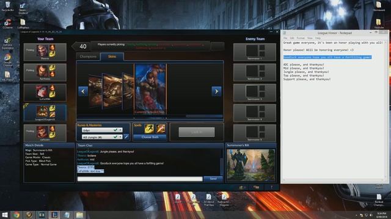Click Notepad line 'Jungle please, and thankyou!'
The height and width of the screenshot is (219, 391).
point(306,72)
